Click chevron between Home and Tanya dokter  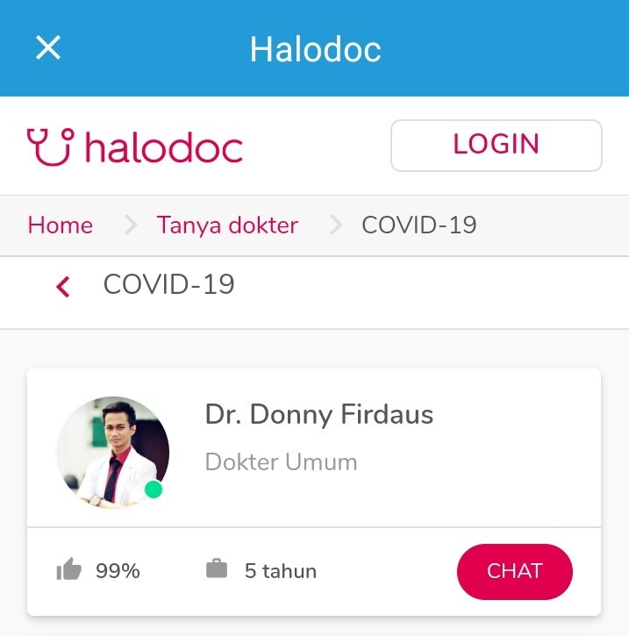pos(131,225)
